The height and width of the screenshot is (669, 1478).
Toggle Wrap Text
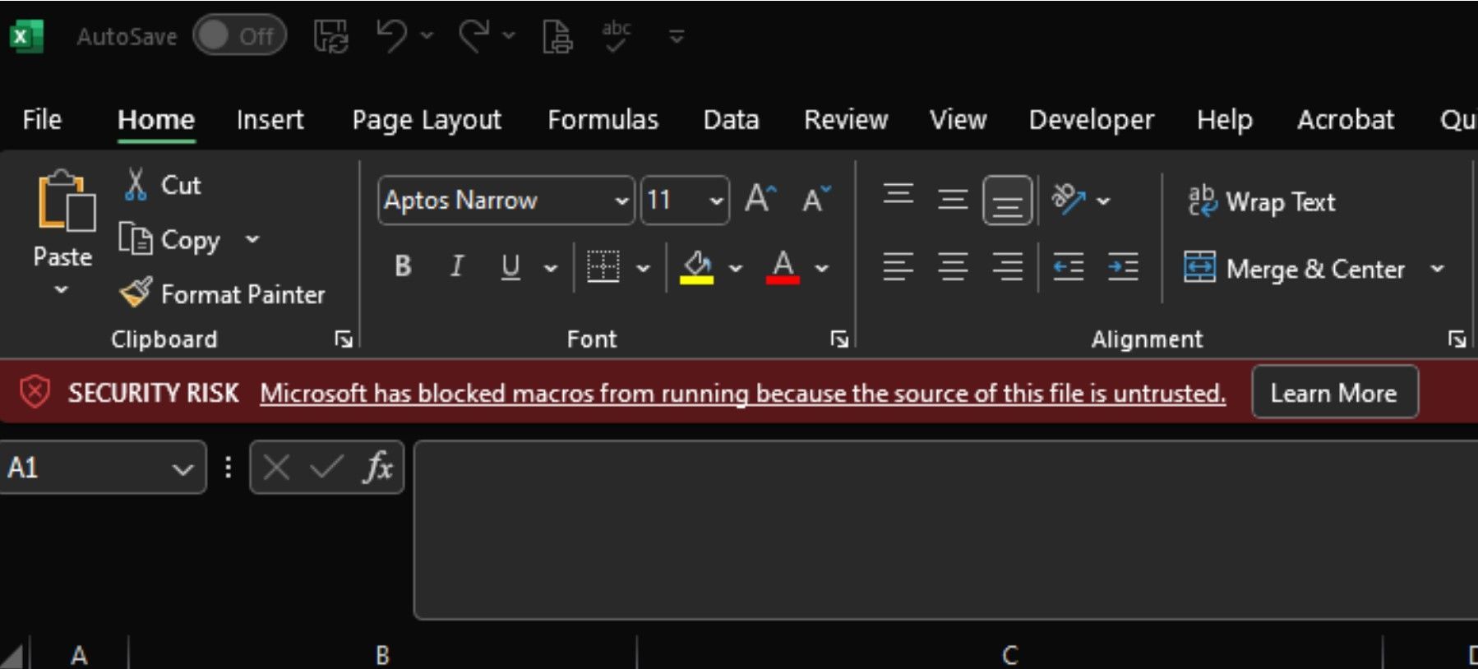[x=1262, y=201]
